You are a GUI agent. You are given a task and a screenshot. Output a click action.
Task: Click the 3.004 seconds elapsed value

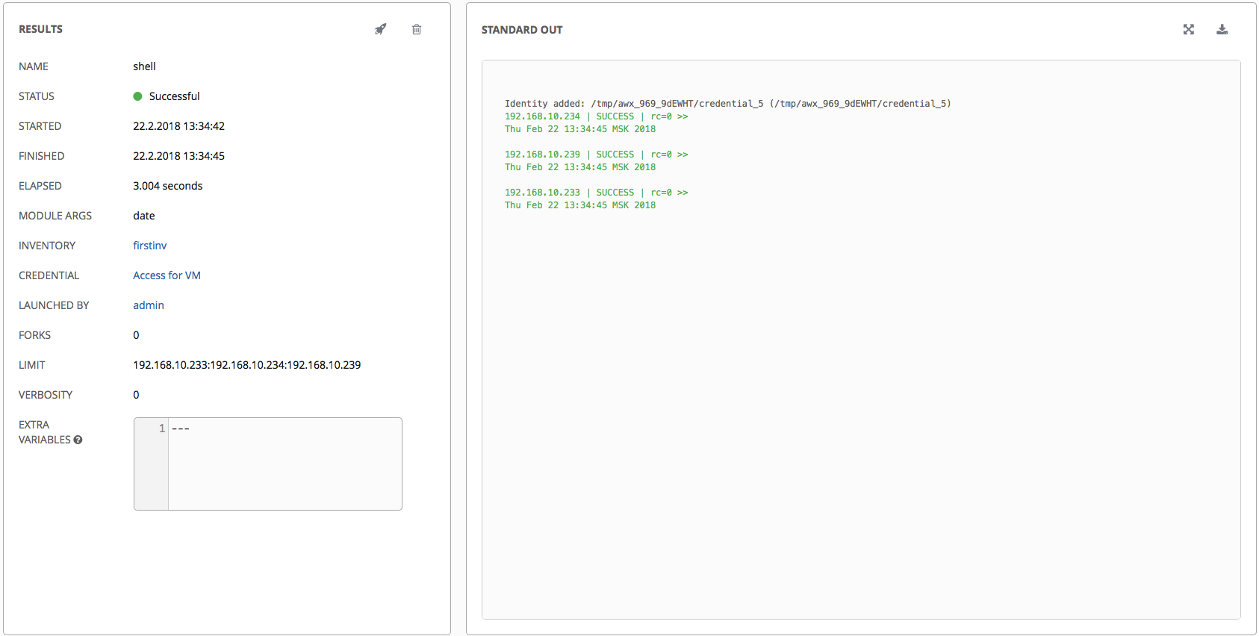167,186
